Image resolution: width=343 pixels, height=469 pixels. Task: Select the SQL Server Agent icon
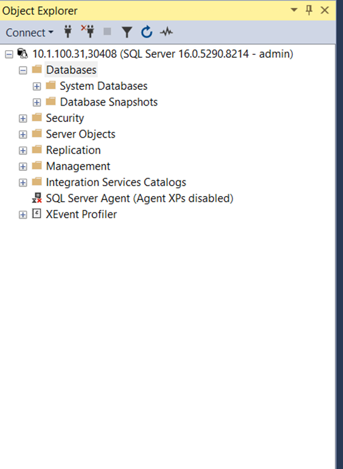coord(37,198)
